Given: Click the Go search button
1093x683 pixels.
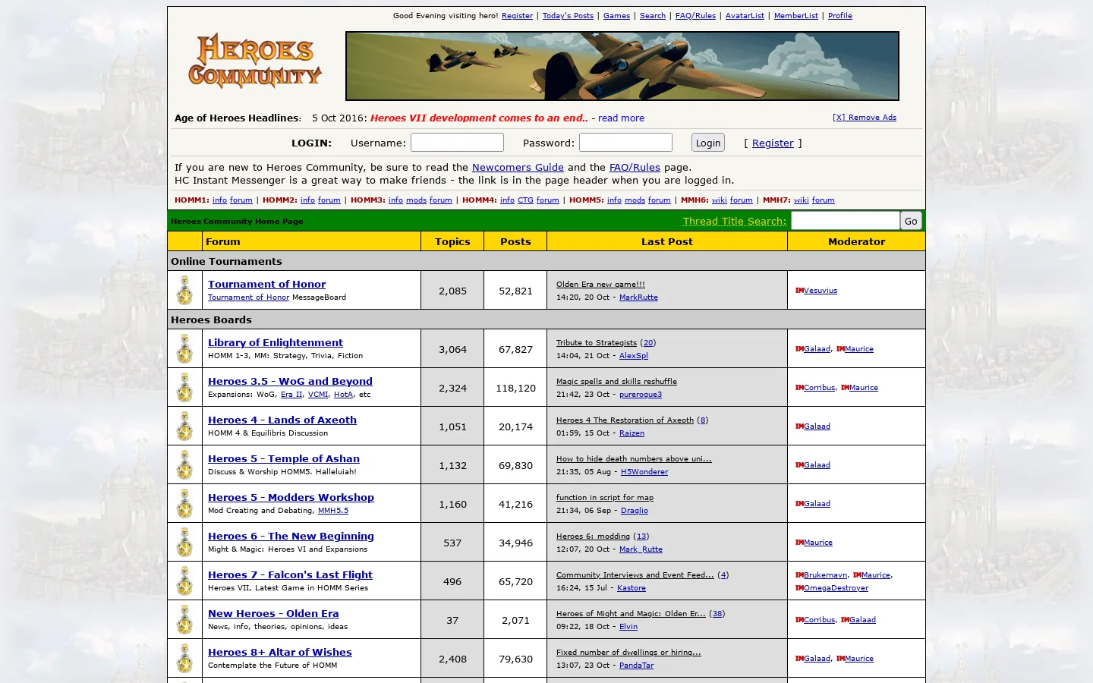Looking at the screenshot, I should tap(911, 221).
